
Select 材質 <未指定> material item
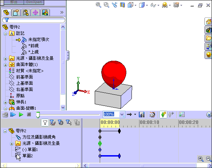(x=30, y=71)
